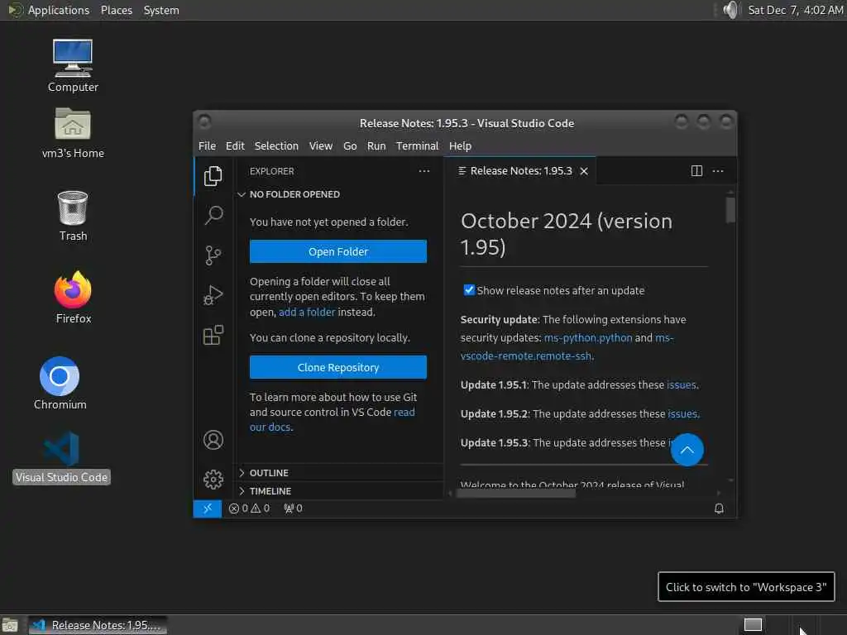Open the Places menu in top panel
Screen dimensions: 847x635
click(116, 10)
